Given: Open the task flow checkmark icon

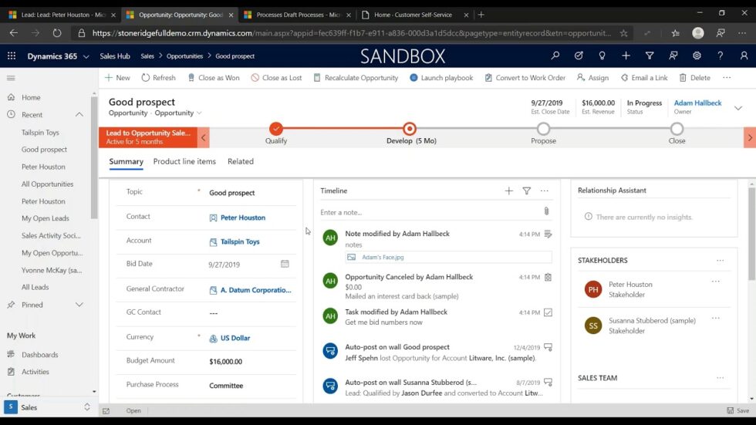Looking at the screenshot, I should (x=579, y=56).
